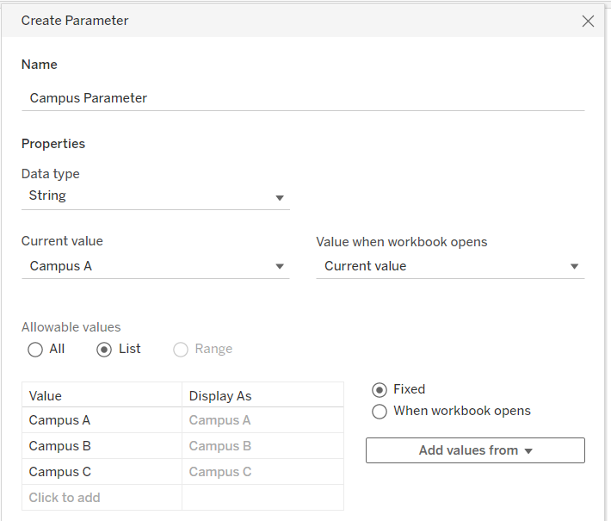The height and width of the screenshot is (521, 611).
Task: Click the Add values from caret icon
Action: (528, 451)
